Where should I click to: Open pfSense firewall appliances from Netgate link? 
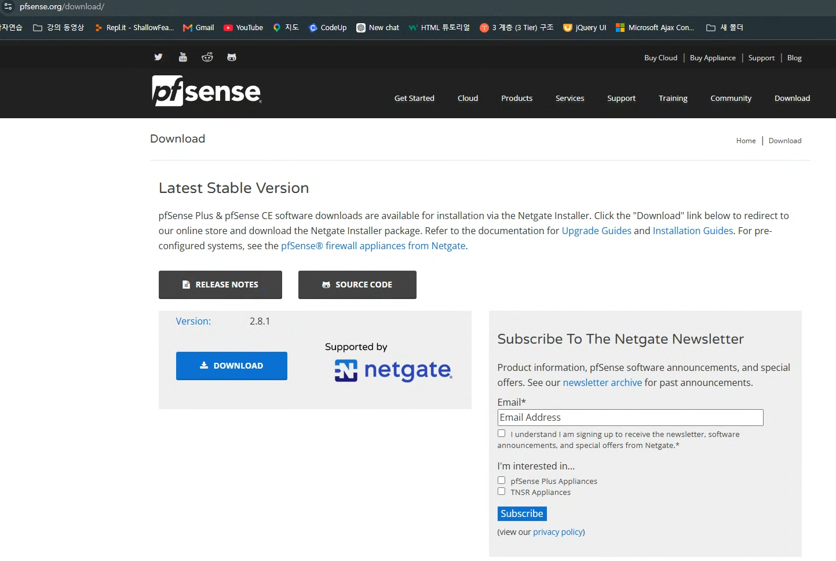[373, 246]
